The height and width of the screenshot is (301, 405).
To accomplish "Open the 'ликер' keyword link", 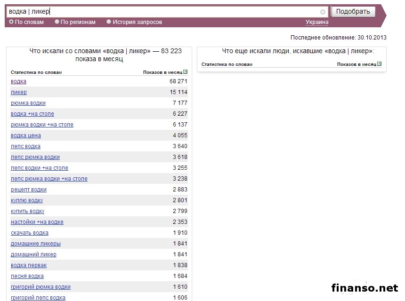I will point(19,92).
